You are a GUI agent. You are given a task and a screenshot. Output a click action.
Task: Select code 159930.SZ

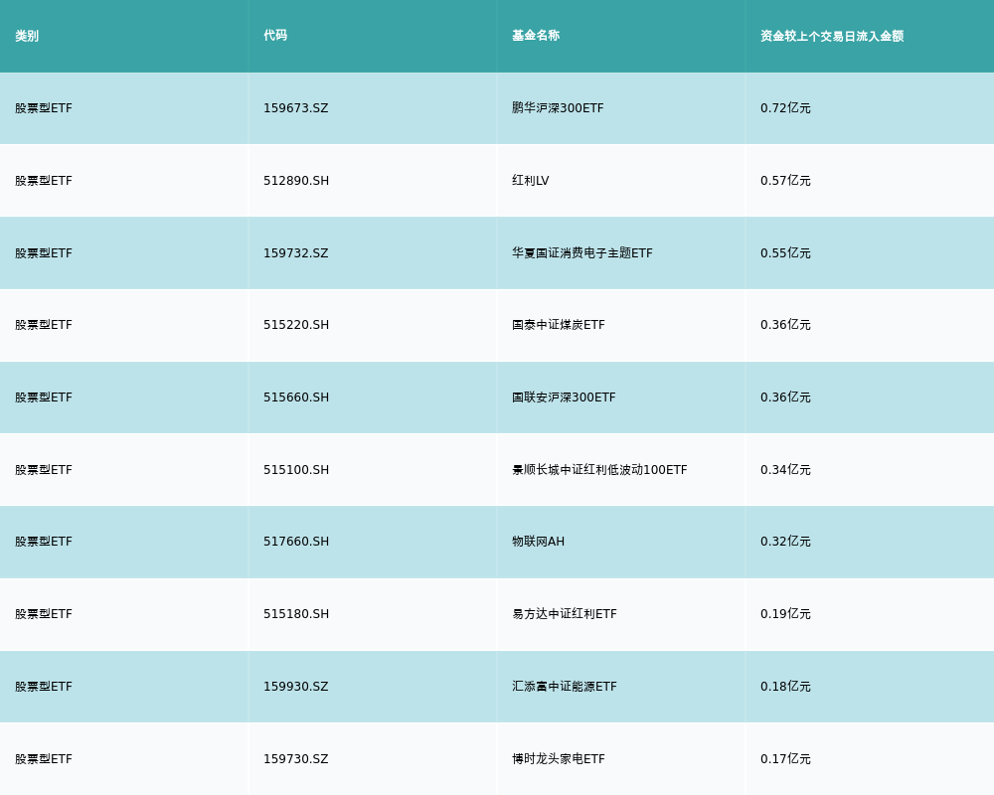(x=296, y=687)
